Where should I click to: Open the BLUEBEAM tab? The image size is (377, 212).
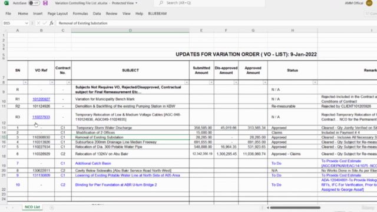coord(157,14)
